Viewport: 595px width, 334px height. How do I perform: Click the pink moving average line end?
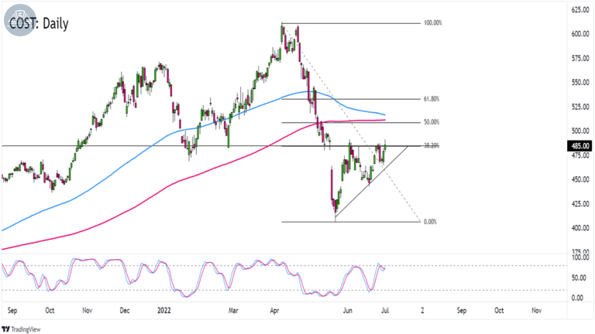(x=384, y=120)
